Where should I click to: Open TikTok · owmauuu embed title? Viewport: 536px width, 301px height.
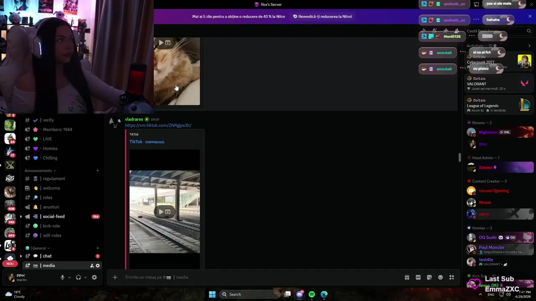147,142
